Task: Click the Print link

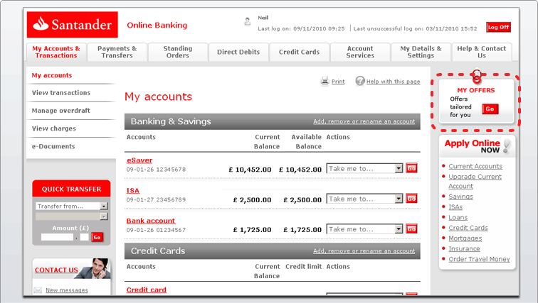Action: (x=338, y=82)
